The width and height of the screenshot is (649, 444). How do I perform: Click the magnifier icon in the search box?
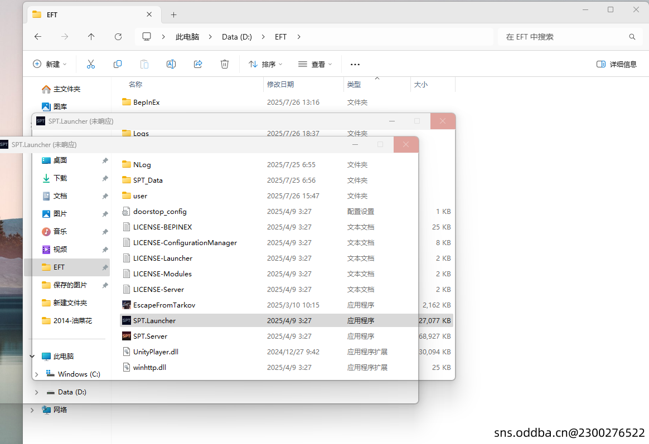[x=632, y=37]
